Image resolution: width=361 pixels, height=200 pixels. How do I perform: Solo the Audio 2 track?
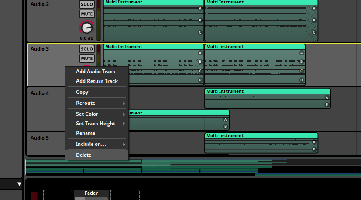[x=87, y=4]
